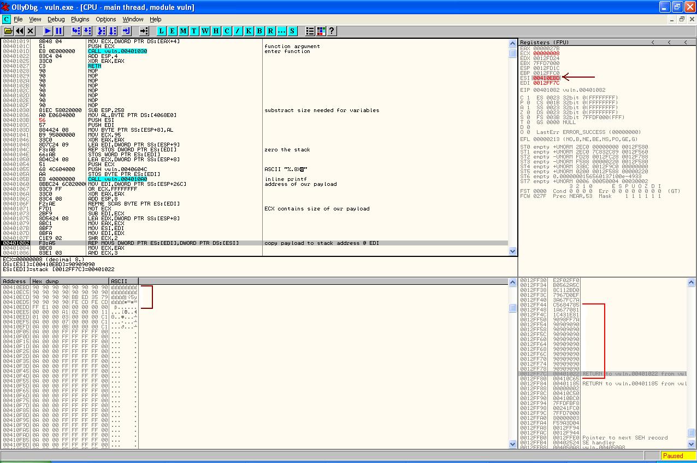Open Breakpoints window with B button
This screenshot has width=697, height=463.
pyautogui.click(x=259, y=31)
